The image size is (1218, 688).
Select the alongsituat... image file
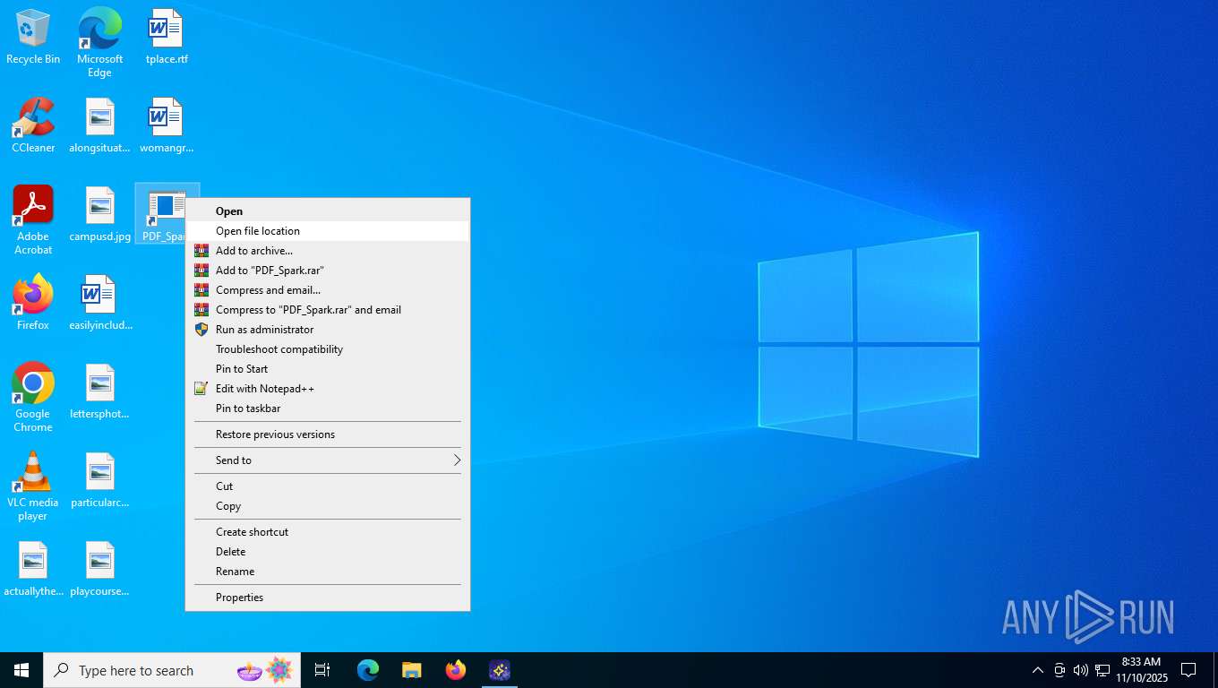99,125
